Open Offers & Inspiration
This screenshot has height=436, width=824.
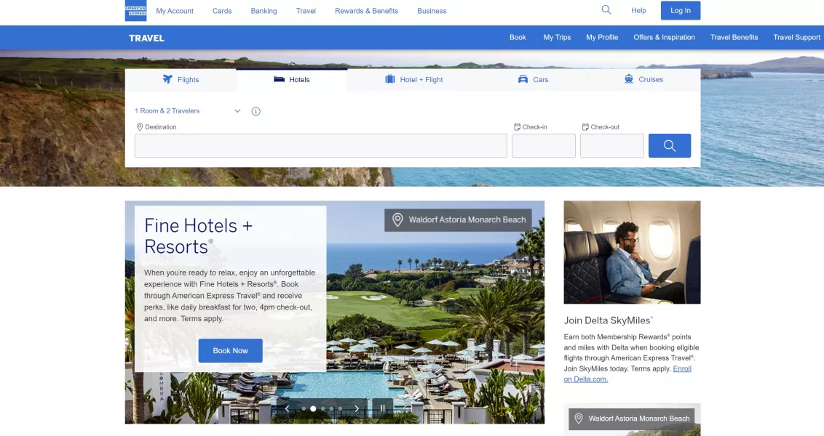tap(665, 37)
